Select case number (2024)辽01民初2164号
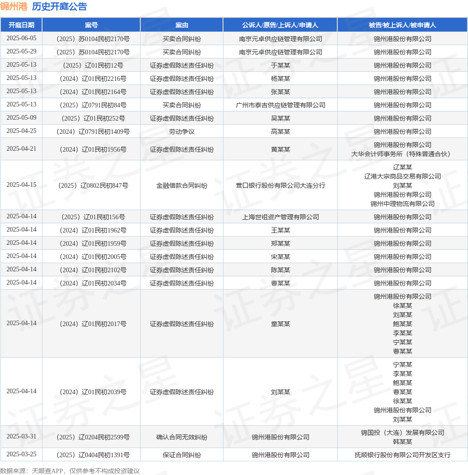The height and width of the screenshot is (475, 468). tap(91, 92)
